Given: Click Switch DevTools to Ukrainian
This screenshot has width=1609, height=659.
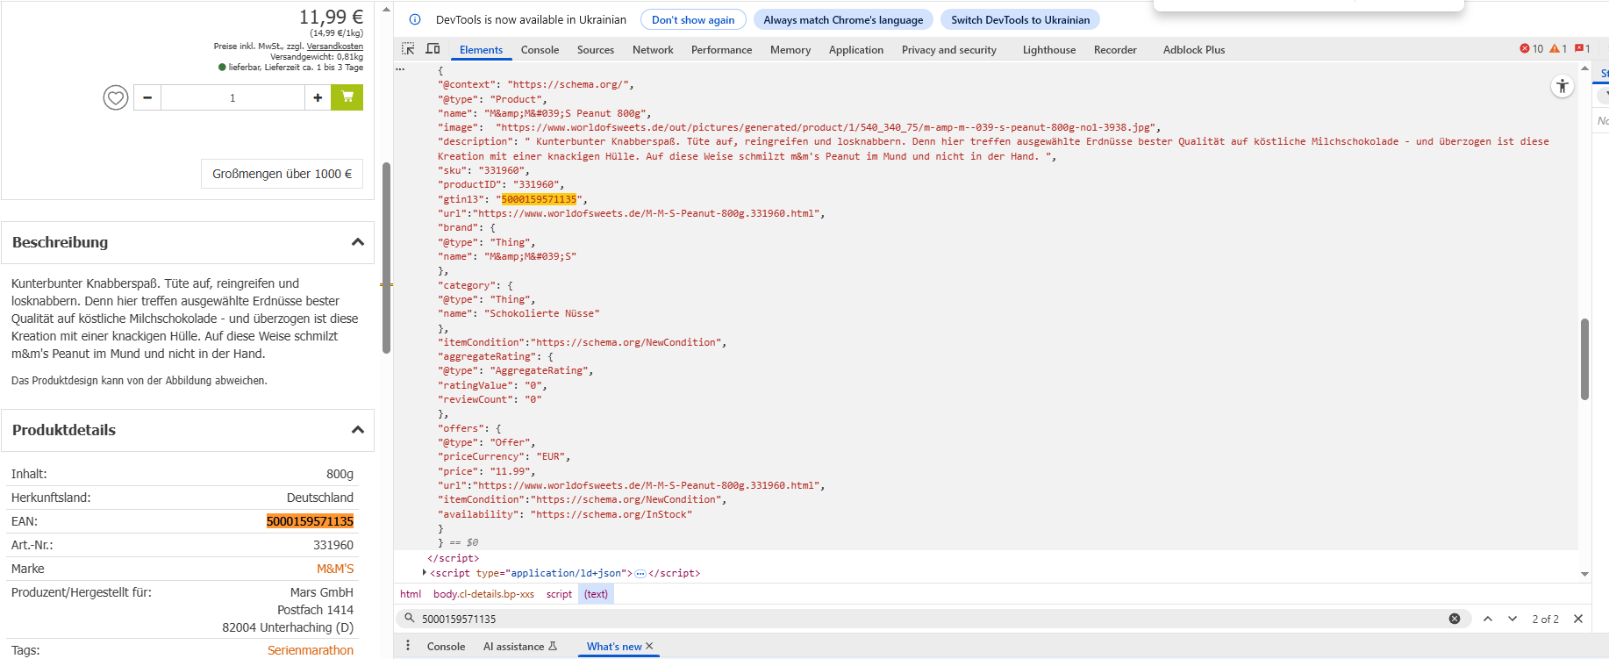Looking at the screenshot, I should tap(1020, 19).
